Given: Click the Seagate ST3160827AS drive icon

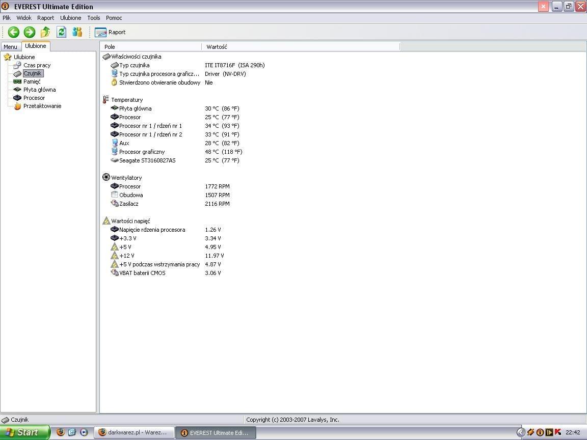Looking at the screenshot, I should [x=115, y=160].
